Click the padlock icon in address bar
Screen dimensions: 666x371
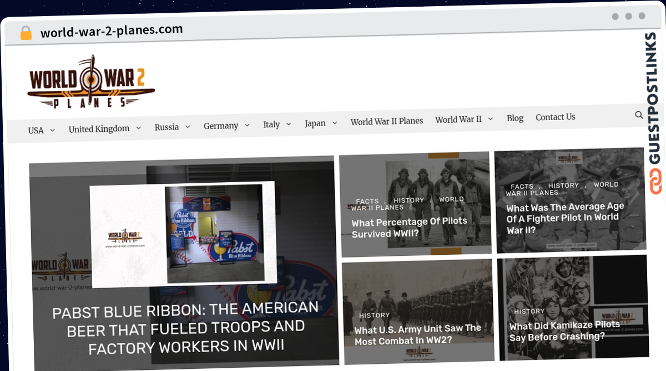(x=26, y=33)
